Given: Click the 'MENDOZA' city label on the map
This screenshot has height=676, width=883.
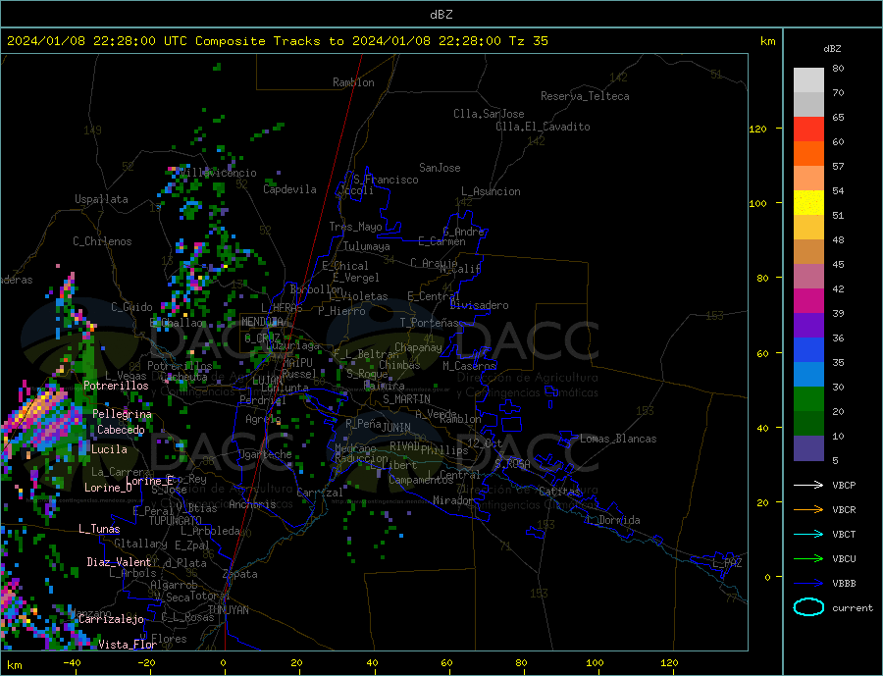Looking at the screenshot, I should (263, 322).
